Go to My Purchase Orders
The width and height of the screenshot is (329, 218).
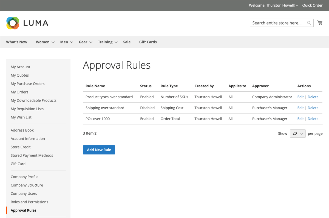point(27,83)
